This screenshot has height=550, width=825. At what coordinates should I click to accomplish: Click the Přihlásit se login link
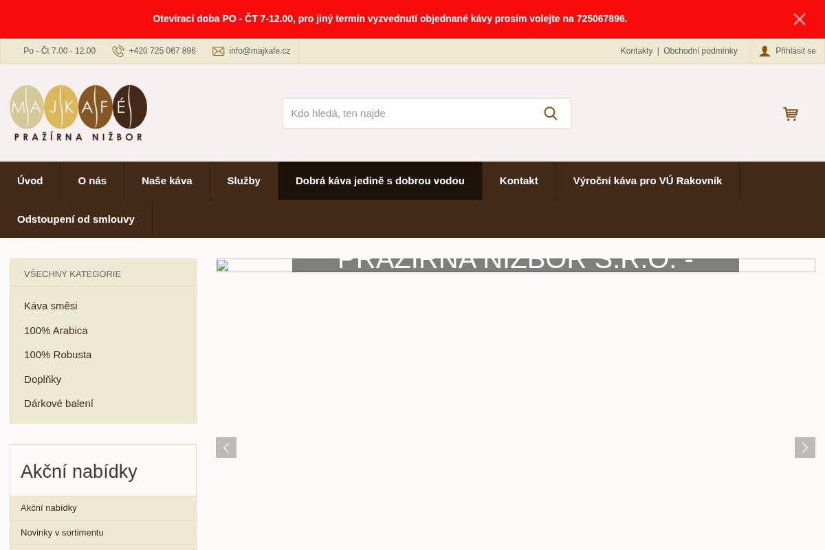coord(795,51)
